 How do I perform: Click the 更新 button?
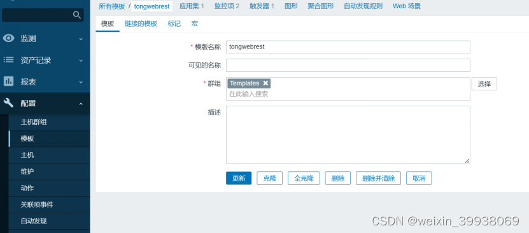pos(239,178)
